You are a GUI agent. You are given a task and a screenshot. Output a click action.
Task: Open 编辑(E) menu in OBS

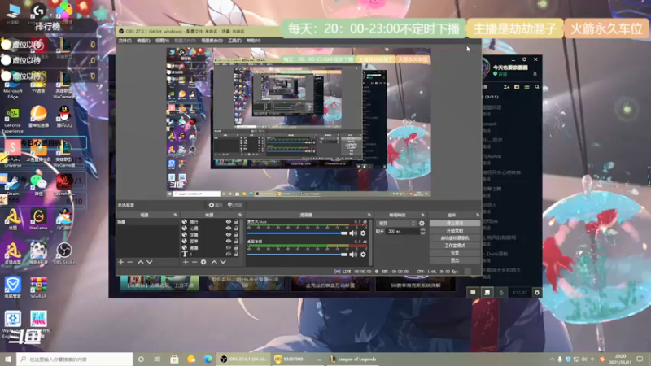(x=143, y=41)
